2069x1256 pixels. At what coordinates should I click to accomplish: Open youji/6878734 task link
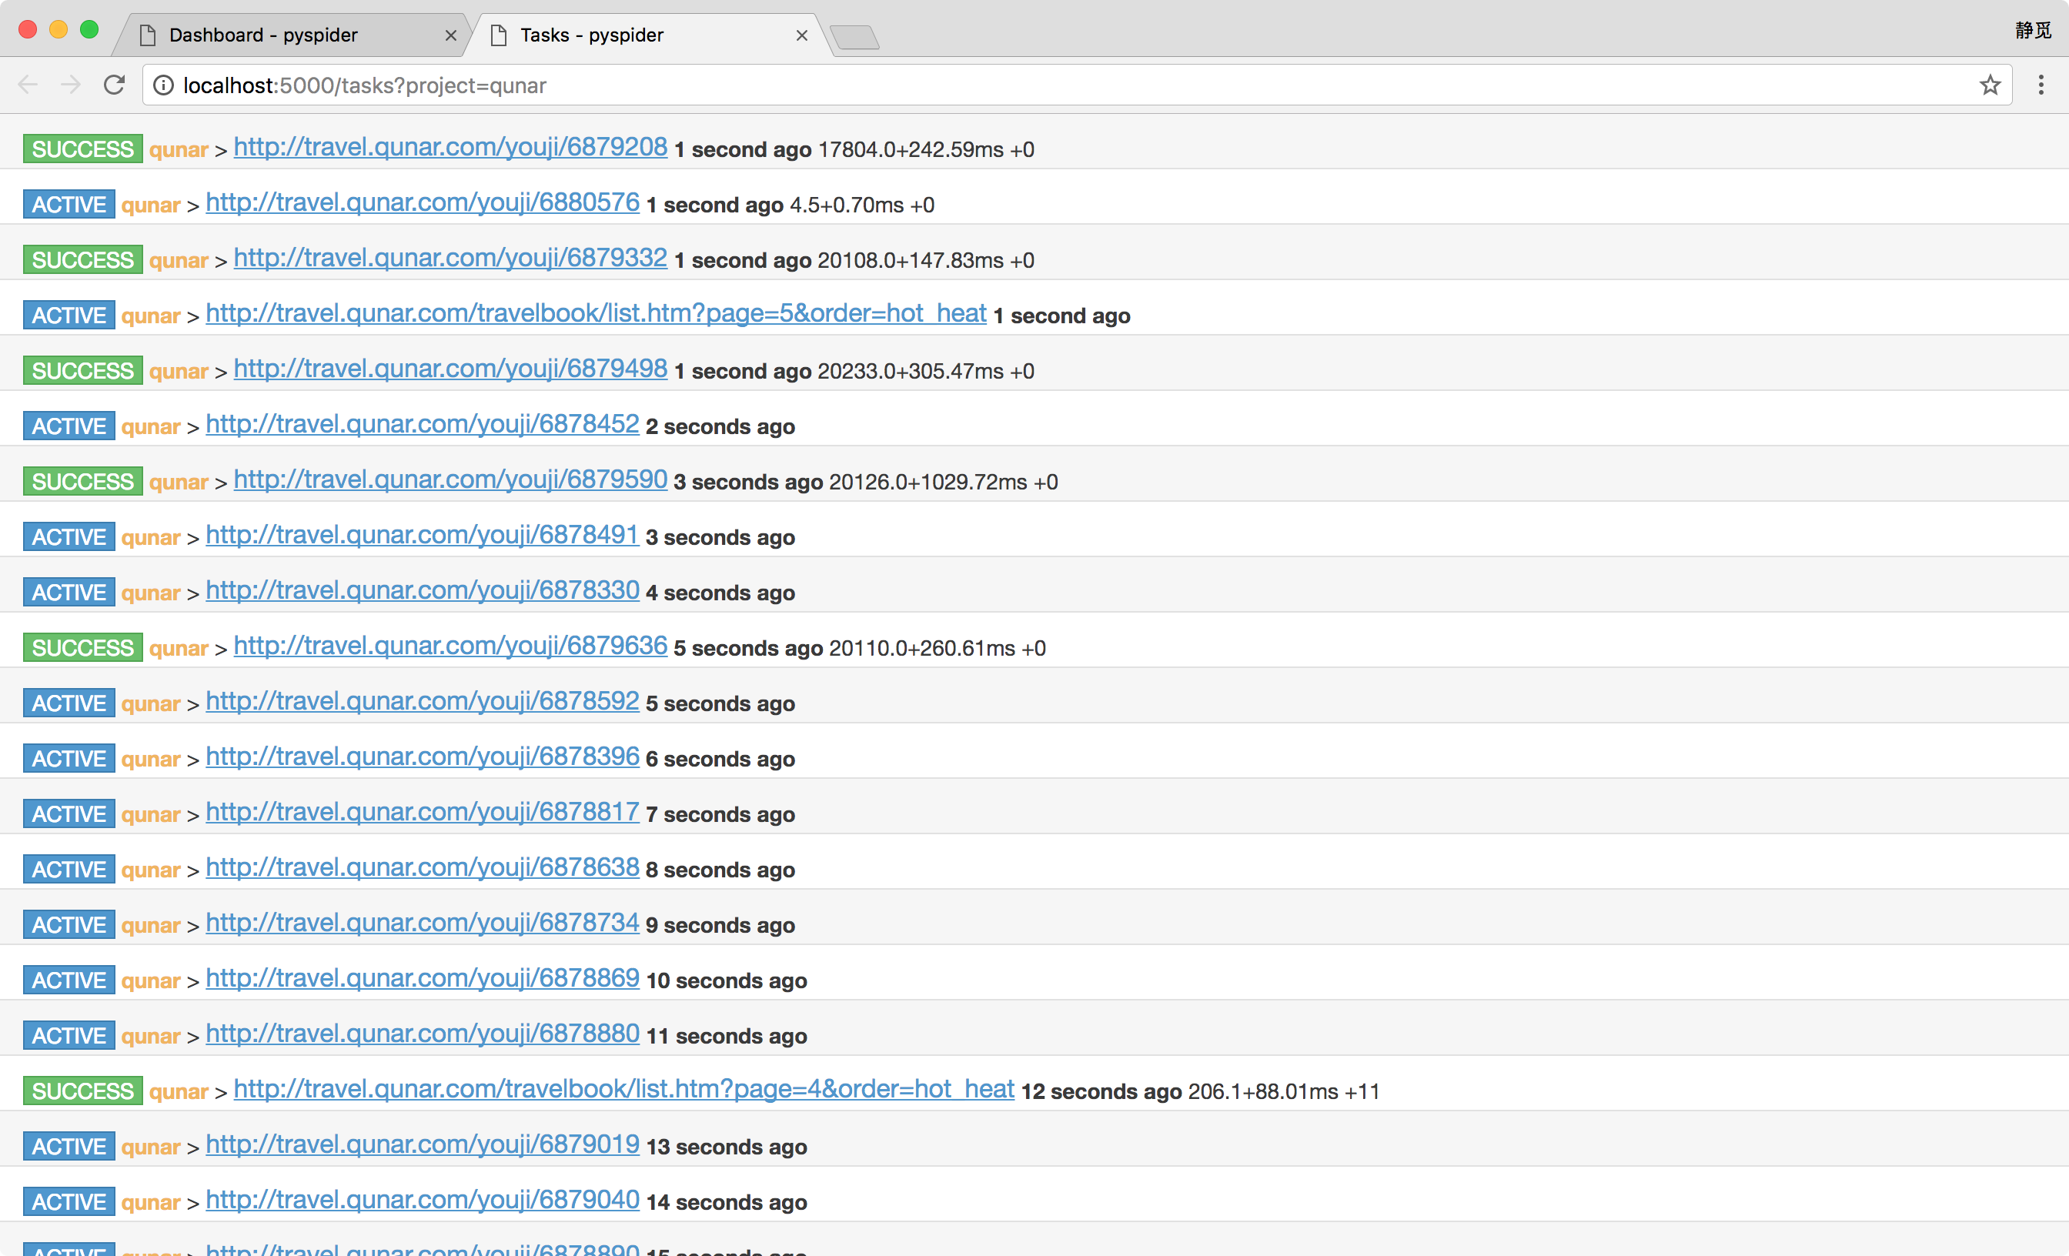point(423,923)
